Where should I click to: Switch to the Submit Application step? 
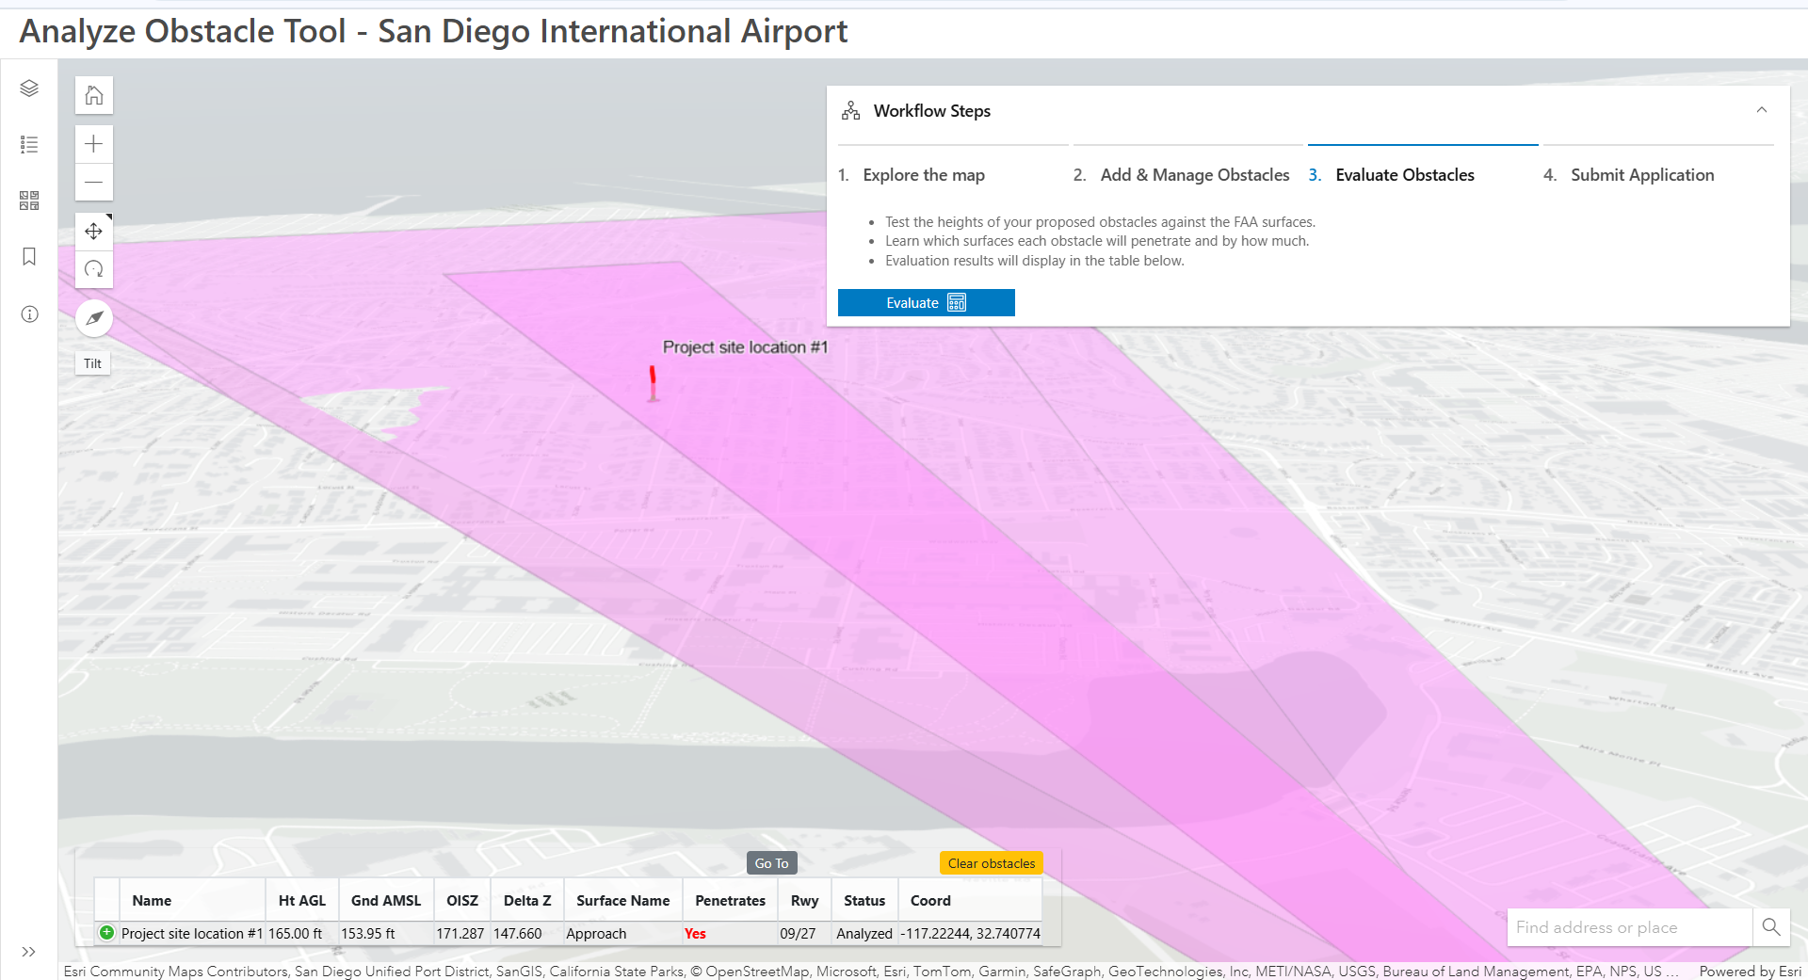pyautogui.click(x=1641, y=174)
